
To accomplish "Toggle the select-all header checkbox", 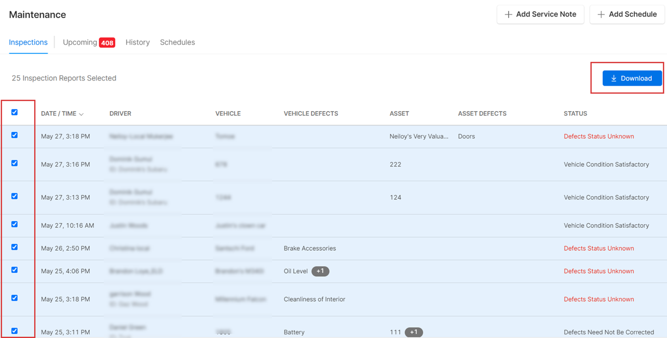I will (15, 112).
